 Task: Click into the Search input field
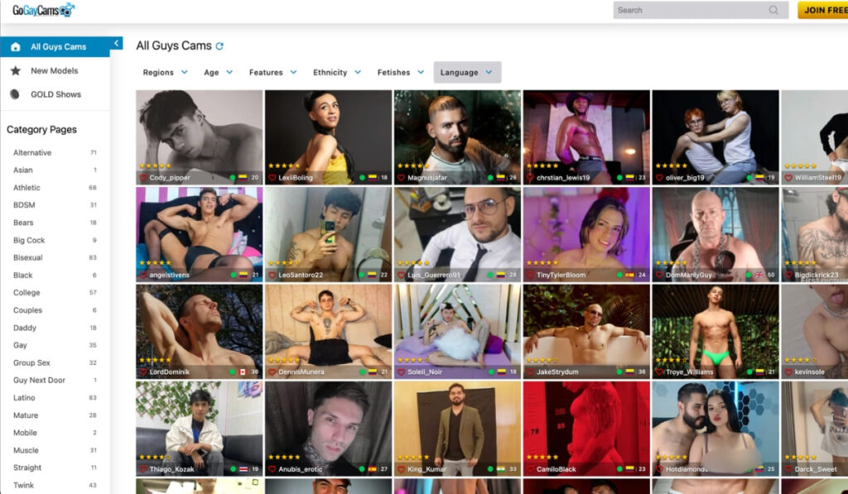click(690, 10)
